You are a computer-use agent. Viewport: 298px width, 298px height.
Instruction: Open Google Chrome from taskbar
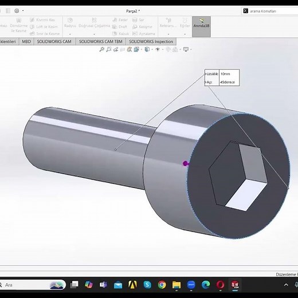[x=162, y=285]
